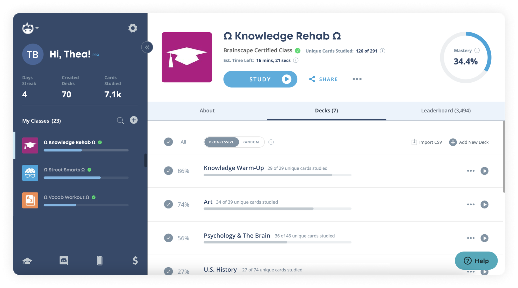This screenshot has height=288, width=518.
Task: Open the Help widget
Action: click(x=476, y=261)
